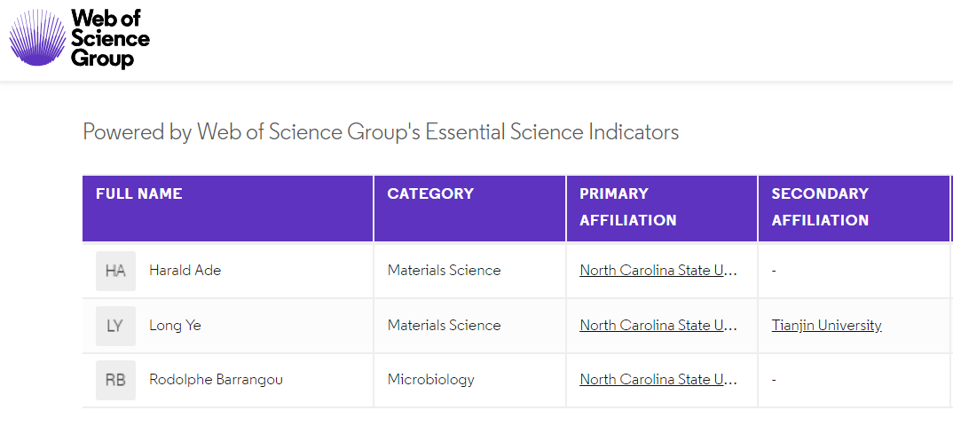This screenshot has height=426, width=953.
Task: Open Long Ye's North Carolina State affiliation link
Action: click(658, 325)
